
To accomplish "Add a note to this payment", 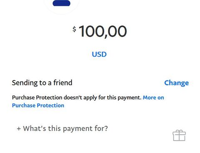I will [62, 128].
